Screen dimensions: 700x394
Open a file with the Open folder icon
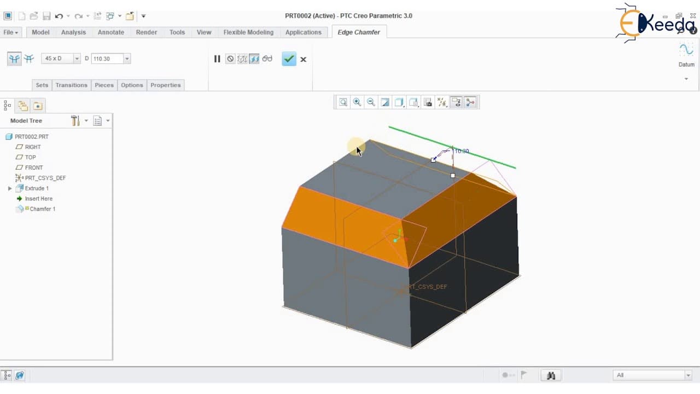(x=34, y=16)
